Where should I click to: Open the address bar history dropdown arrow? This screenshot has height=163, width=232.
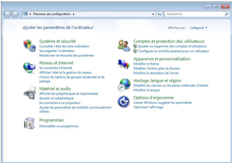[153, 14]
